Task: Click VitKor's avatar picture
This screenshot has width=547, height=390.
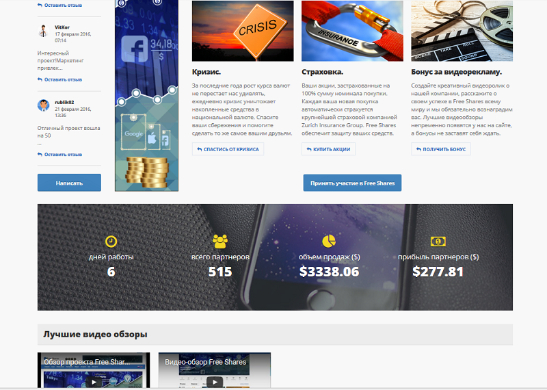Action: tap(43, 30)
